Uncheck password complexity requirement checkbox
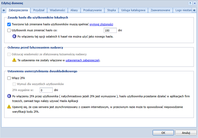This screenshot has width=198, height=138. [x=9, y=24]
